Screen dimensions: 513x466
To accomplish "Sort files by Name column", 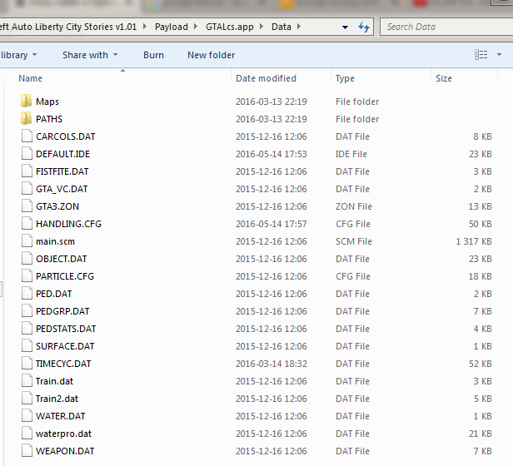I will pyautogui.click(x=31, y=78).
